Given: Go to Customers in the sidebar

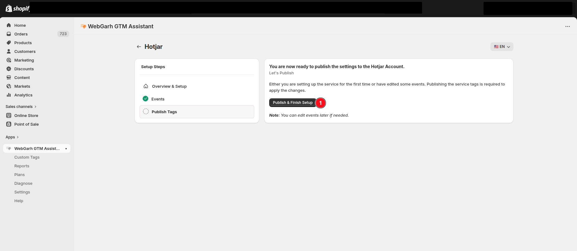Looking at the screenshot, I should pyautogui.click(x=25, y=51).
